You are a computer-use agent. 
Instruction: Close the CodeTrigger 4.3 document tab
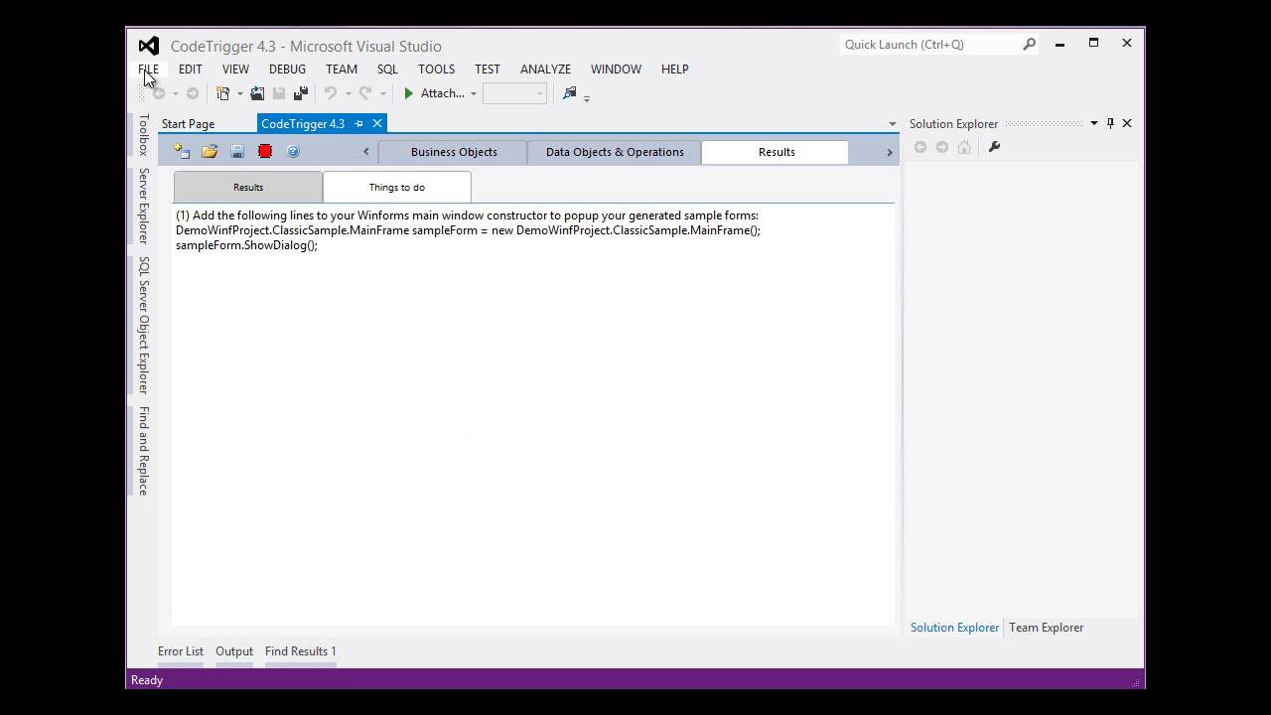(377, 123)
